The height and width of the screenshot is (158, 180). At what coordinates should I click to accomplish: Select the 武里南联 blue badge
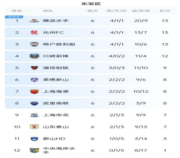[34, 103]
